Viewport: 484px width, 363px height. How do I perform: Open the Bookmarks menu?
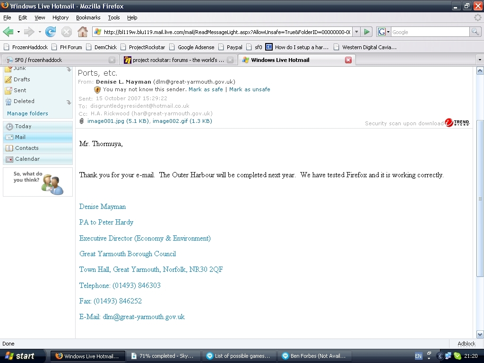click(88, 17)
